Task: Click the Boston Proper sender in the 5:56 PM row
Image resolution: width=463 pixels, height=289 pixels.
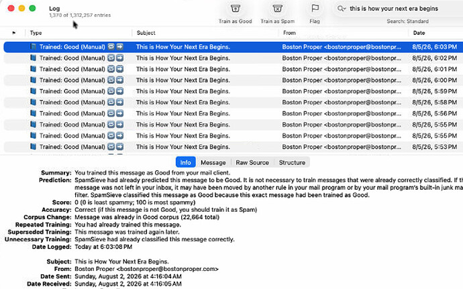Action: pyautogui.click(x=342, y=113)
